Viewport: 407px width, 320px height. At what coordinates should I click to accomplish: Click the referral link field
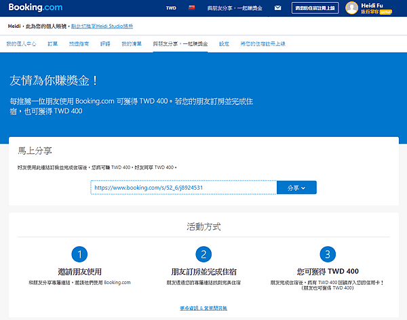point(184,187)
